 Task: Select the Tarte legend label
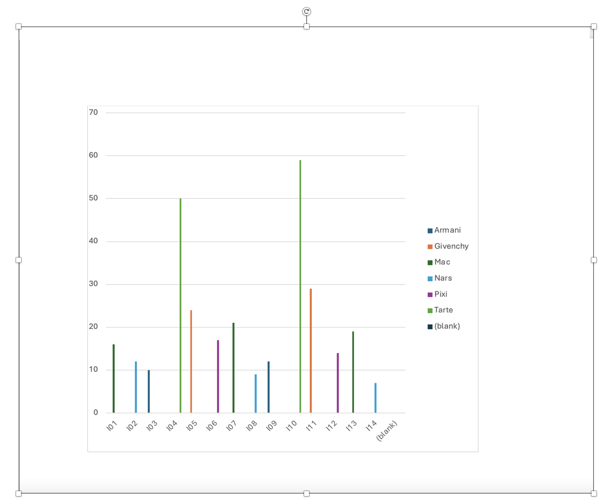point(443,310)
